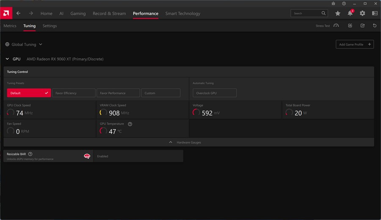This screenshot has width=381, height=220.
Task: Click the Stress Test label
Action: click(323, 26)
